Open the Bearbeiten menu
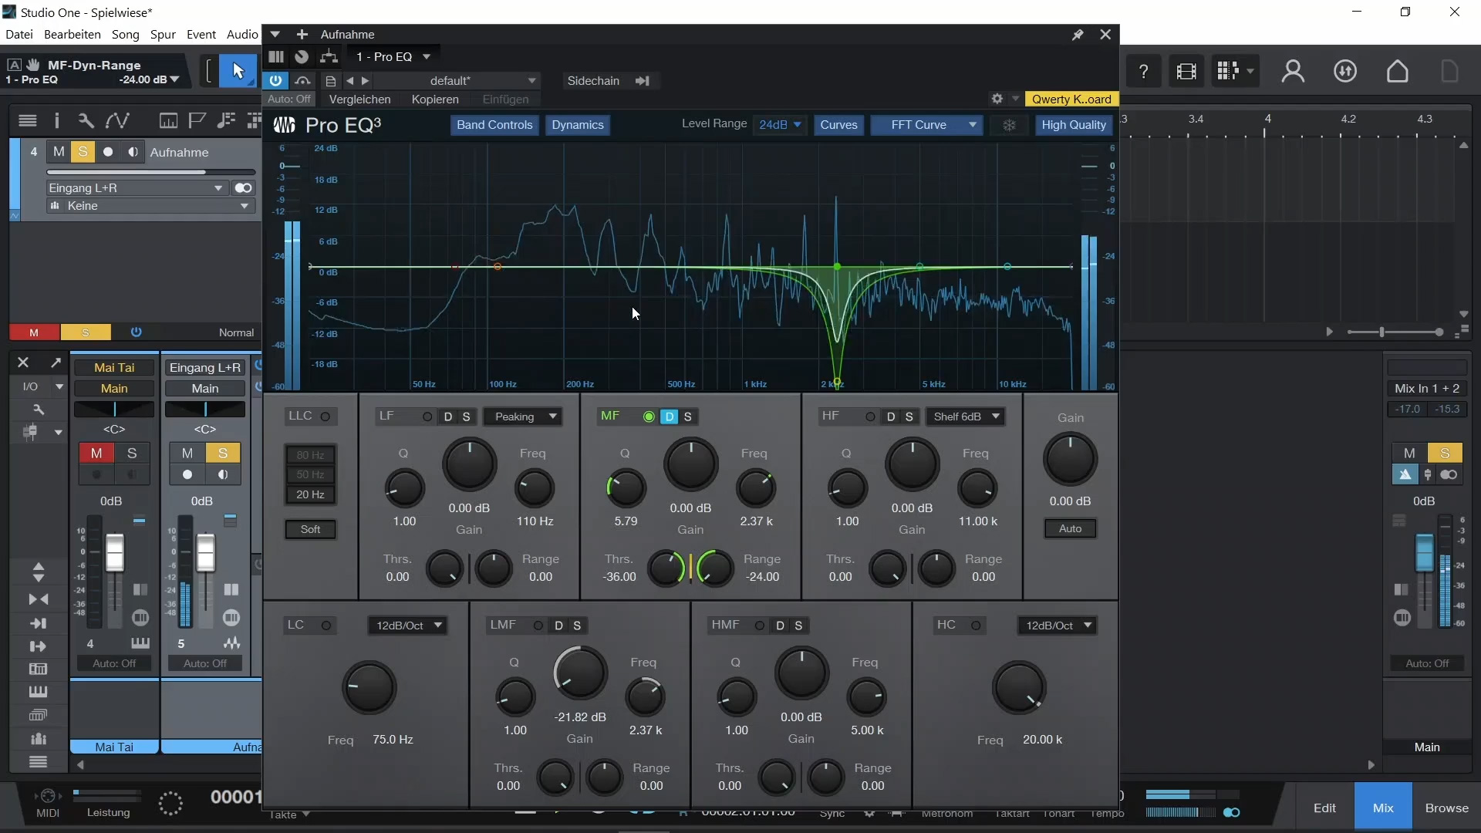The image size is (1481, 833). 73,34
